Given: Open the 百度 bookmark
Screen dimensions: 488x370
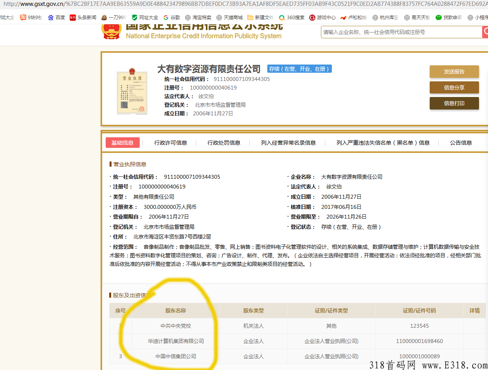Looking at the screenshot, I should click(56, 18).
